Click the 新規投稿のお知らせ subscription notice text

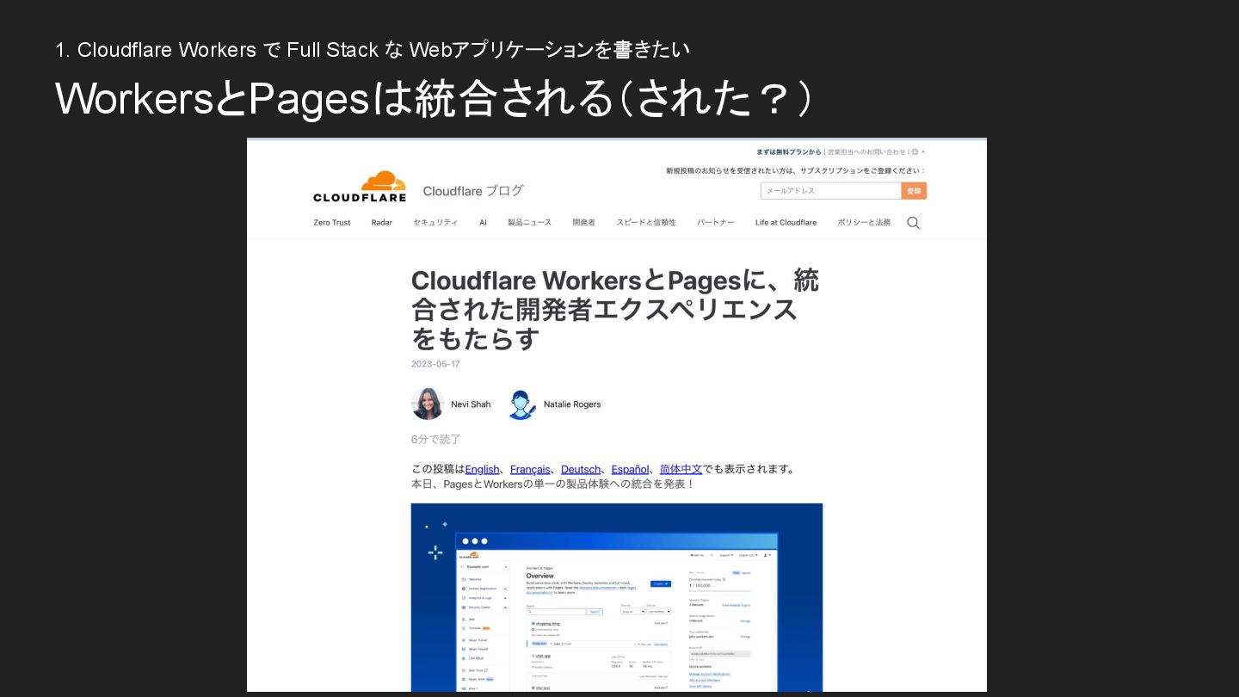tap(796, 171)
